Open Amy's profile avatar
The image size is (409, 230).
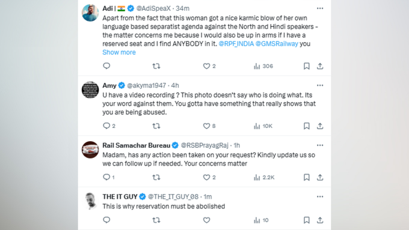[x=90, y=90]
